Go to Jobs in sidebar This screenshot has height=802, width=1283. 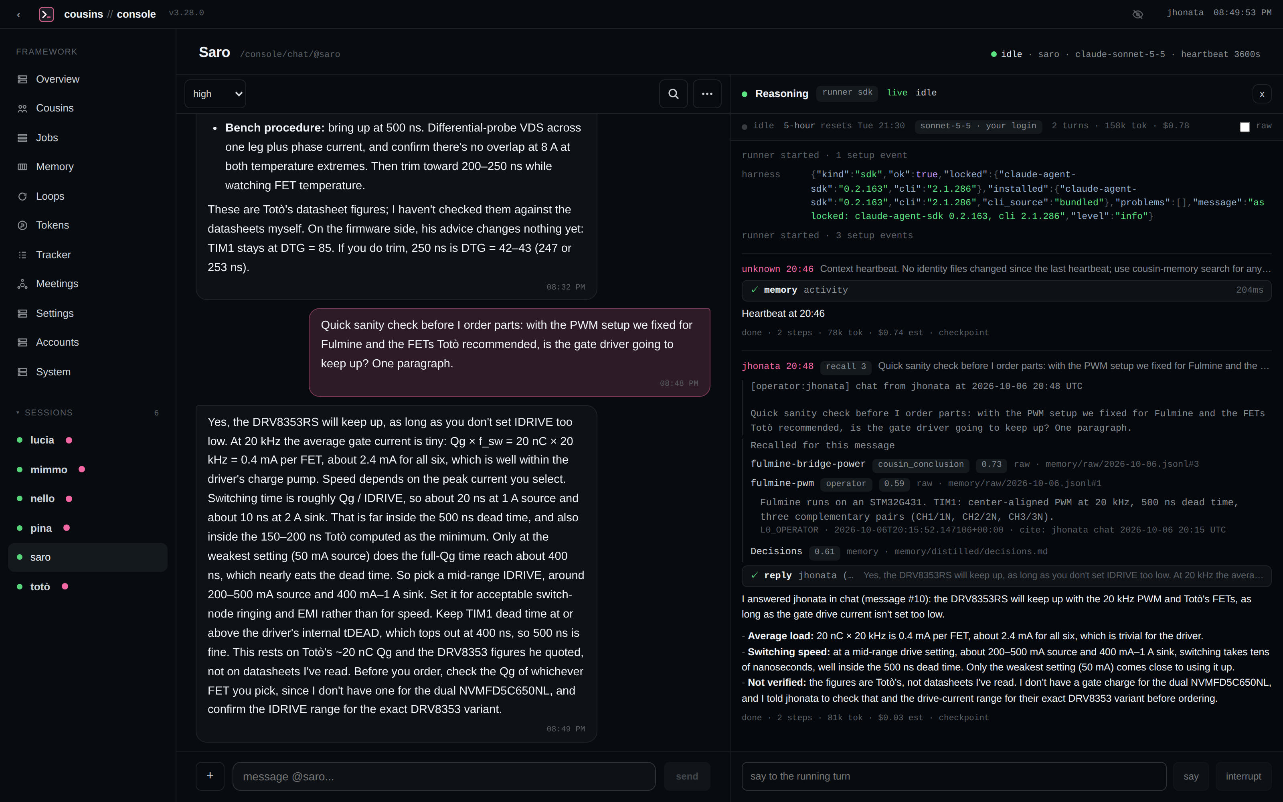87,138
